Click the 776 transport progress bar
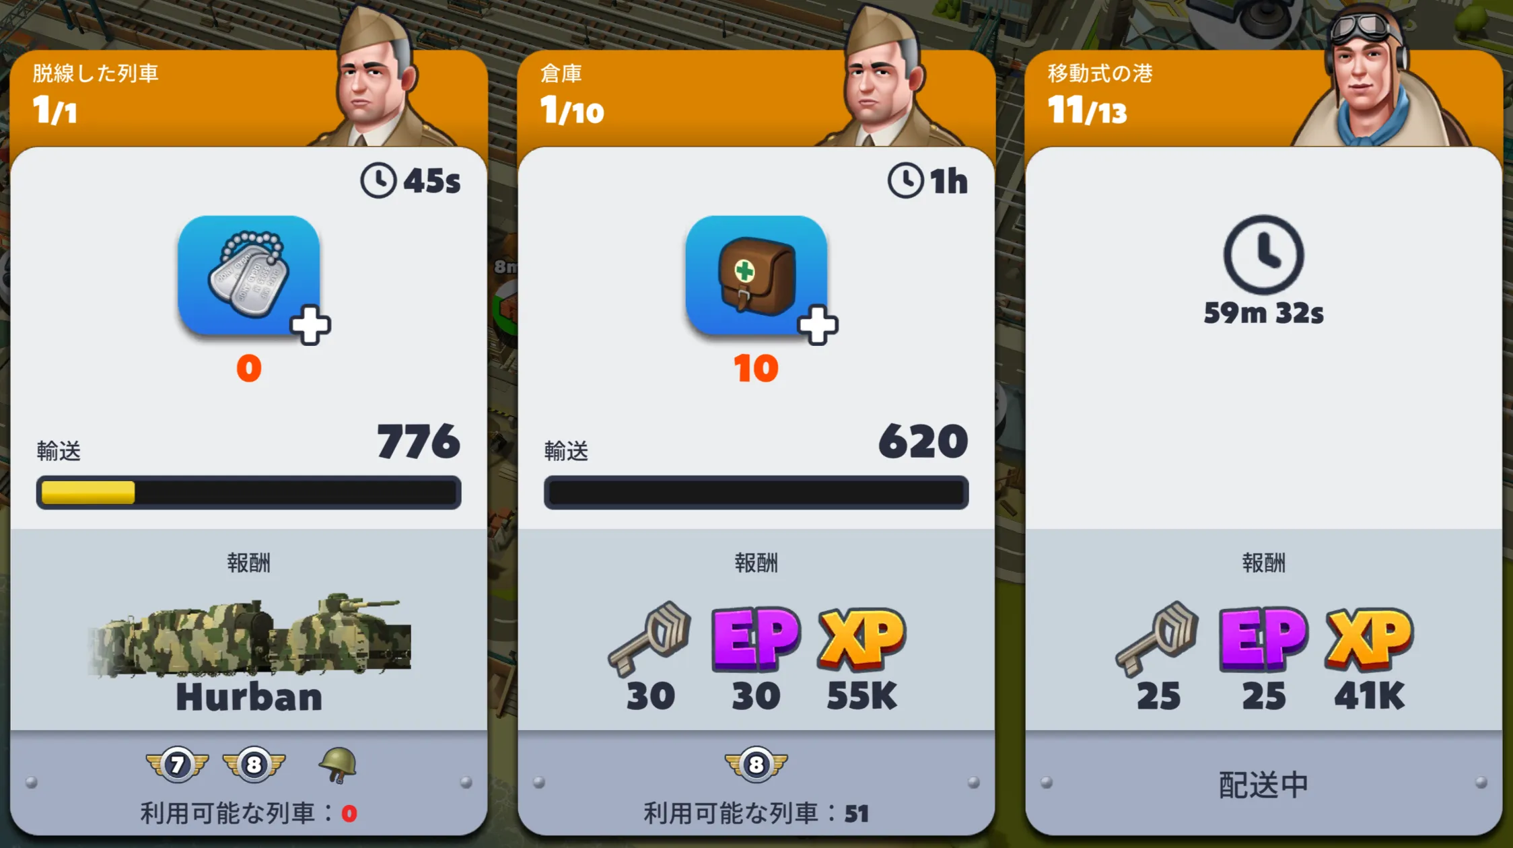The height and width of the screenshot is (848, 1513). tap(248, 493)
